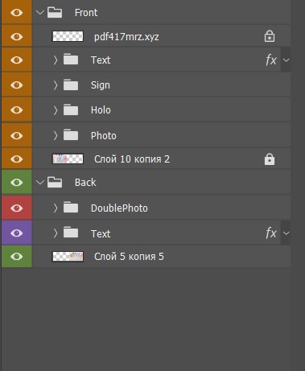
Task: Expand effects list arrow on Back's Text group
Action: (286, 233)
